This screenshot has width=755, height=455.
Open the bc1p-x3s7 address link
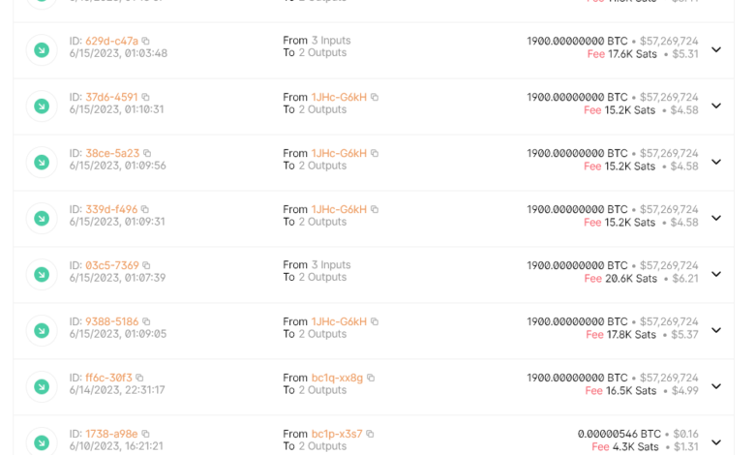click(x=336, y=435)
